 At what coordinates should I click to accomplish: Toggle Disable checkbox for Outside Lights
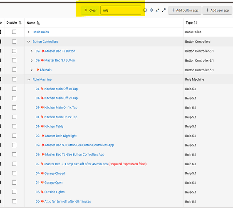pyautogui.click(x=14, y=192)
